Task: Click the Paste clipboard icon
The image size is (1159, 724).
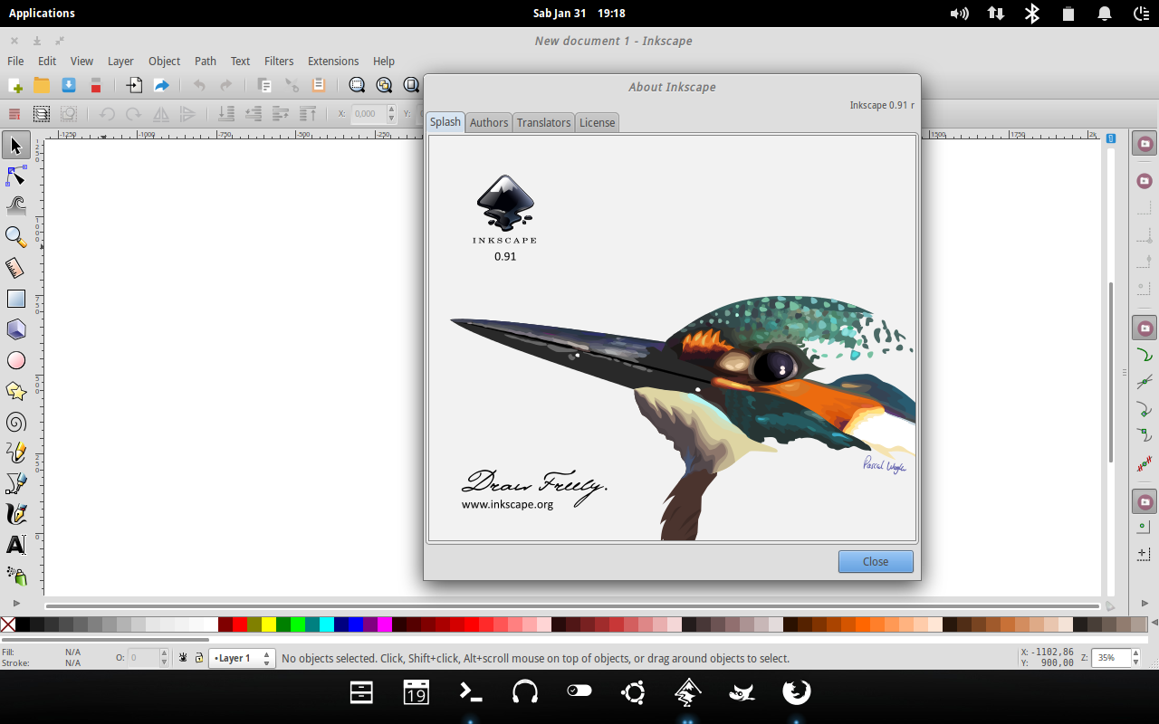Action: [318, 85]
